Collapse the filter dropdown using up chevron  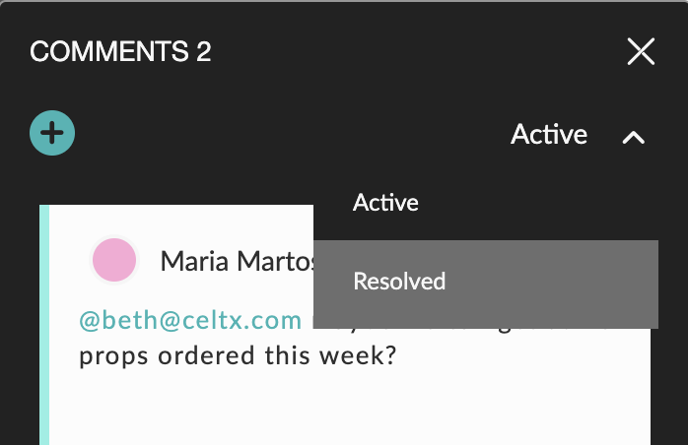click(634, 138)
